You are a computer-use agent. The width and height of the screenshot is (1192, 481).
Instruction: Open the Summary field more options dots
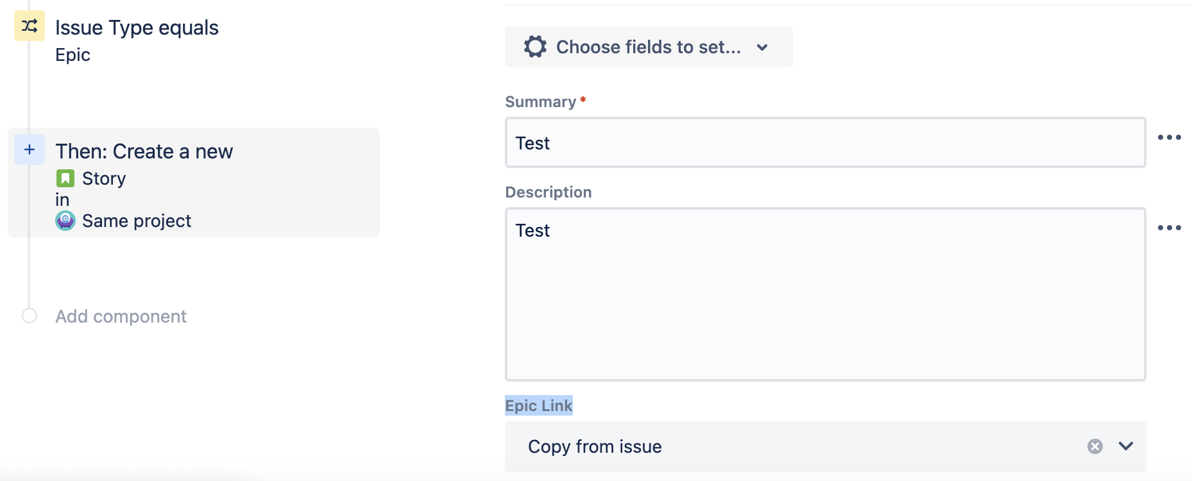[1169, 137]
